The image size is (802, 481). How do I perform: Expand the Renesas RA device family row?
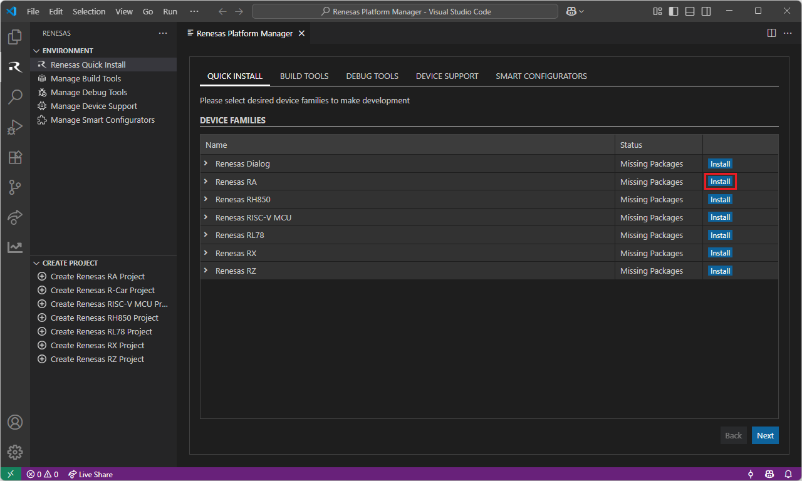tap(206, 182)
